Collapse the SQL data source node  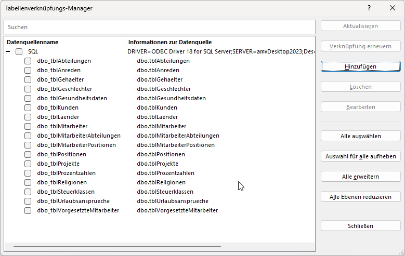8,51
